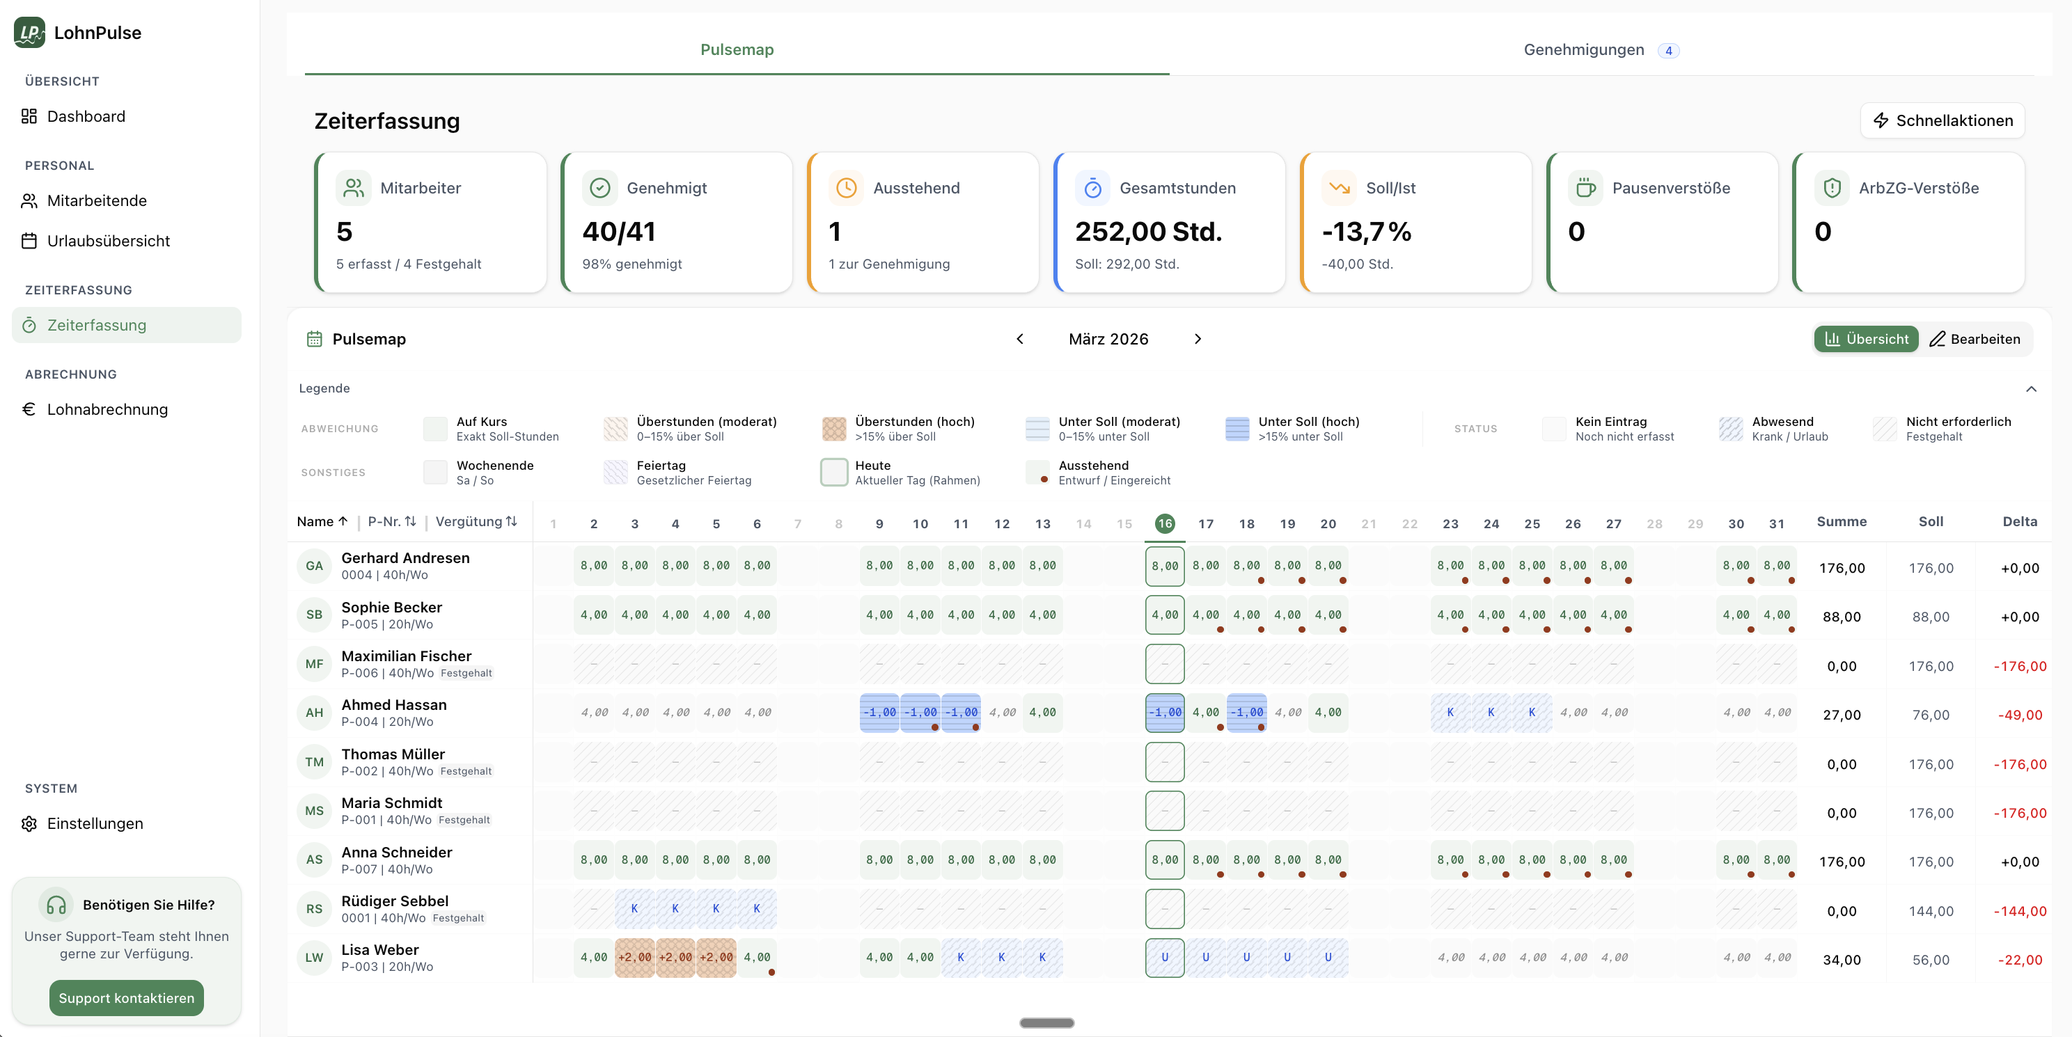The image size is (2072, 1037).
Task: Click the ArbZG-Verstöße shield icon
Action: click(x=1832, y=188)
